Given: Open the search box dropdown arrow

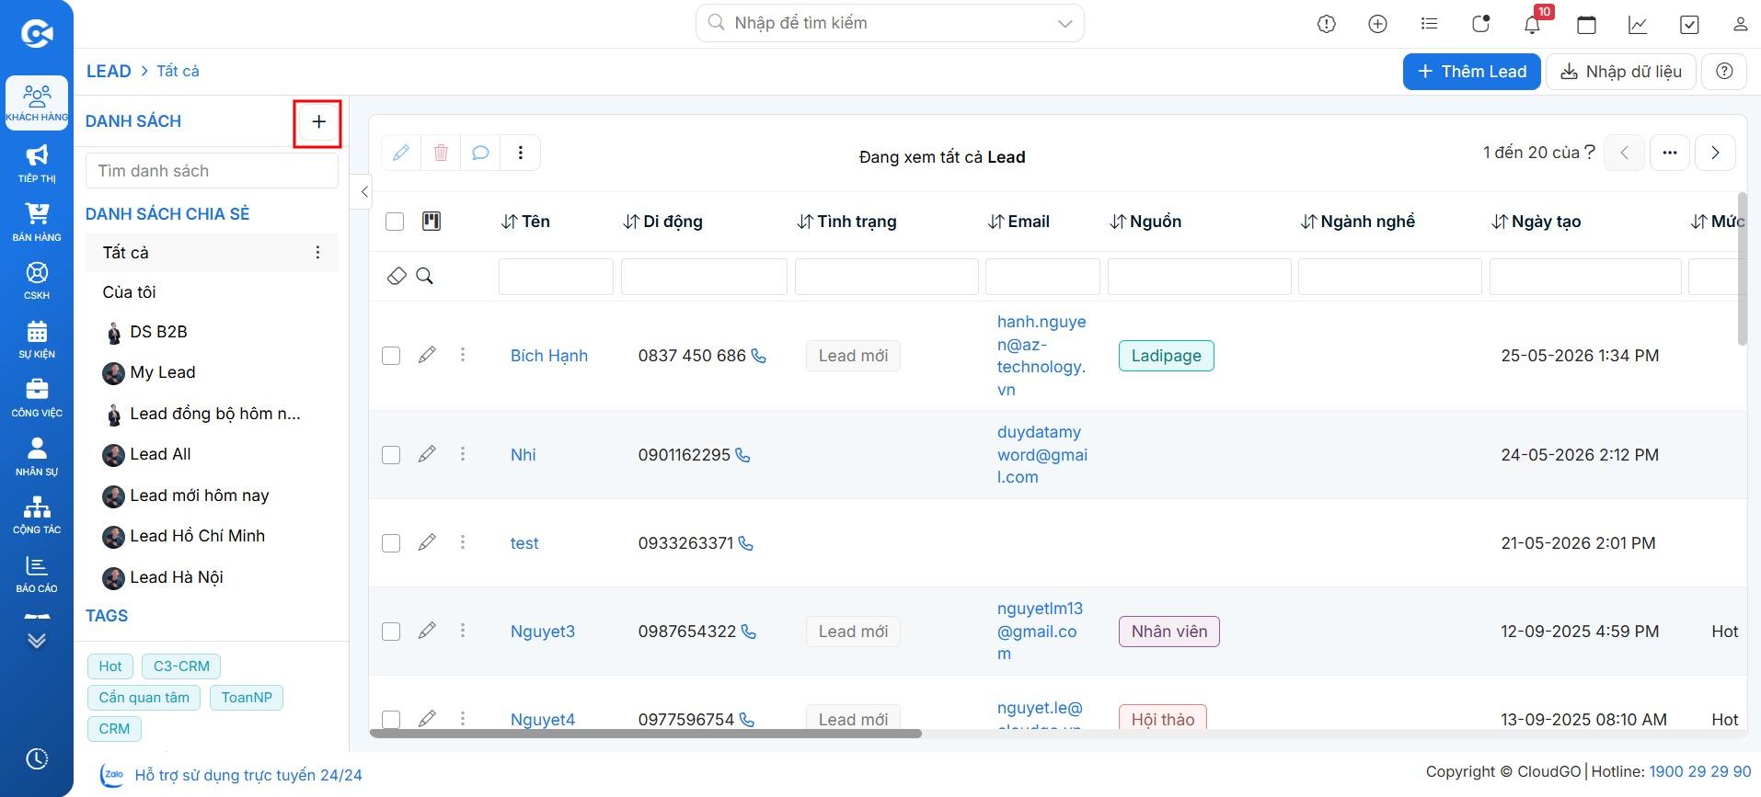Looking at the screenshot, I should pos(1065,24).
